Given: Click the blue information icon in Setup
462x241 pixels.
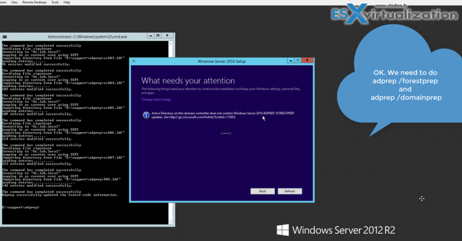Looking at the screenshot, I should coord(146,115).
